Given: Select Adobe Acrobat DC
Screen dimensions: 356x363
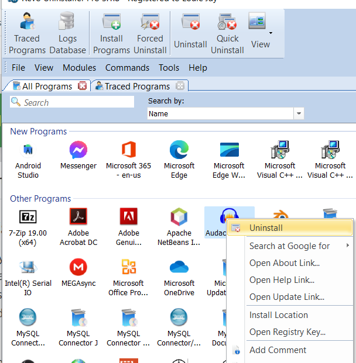Looking at the screenshot, I should 78,227.
